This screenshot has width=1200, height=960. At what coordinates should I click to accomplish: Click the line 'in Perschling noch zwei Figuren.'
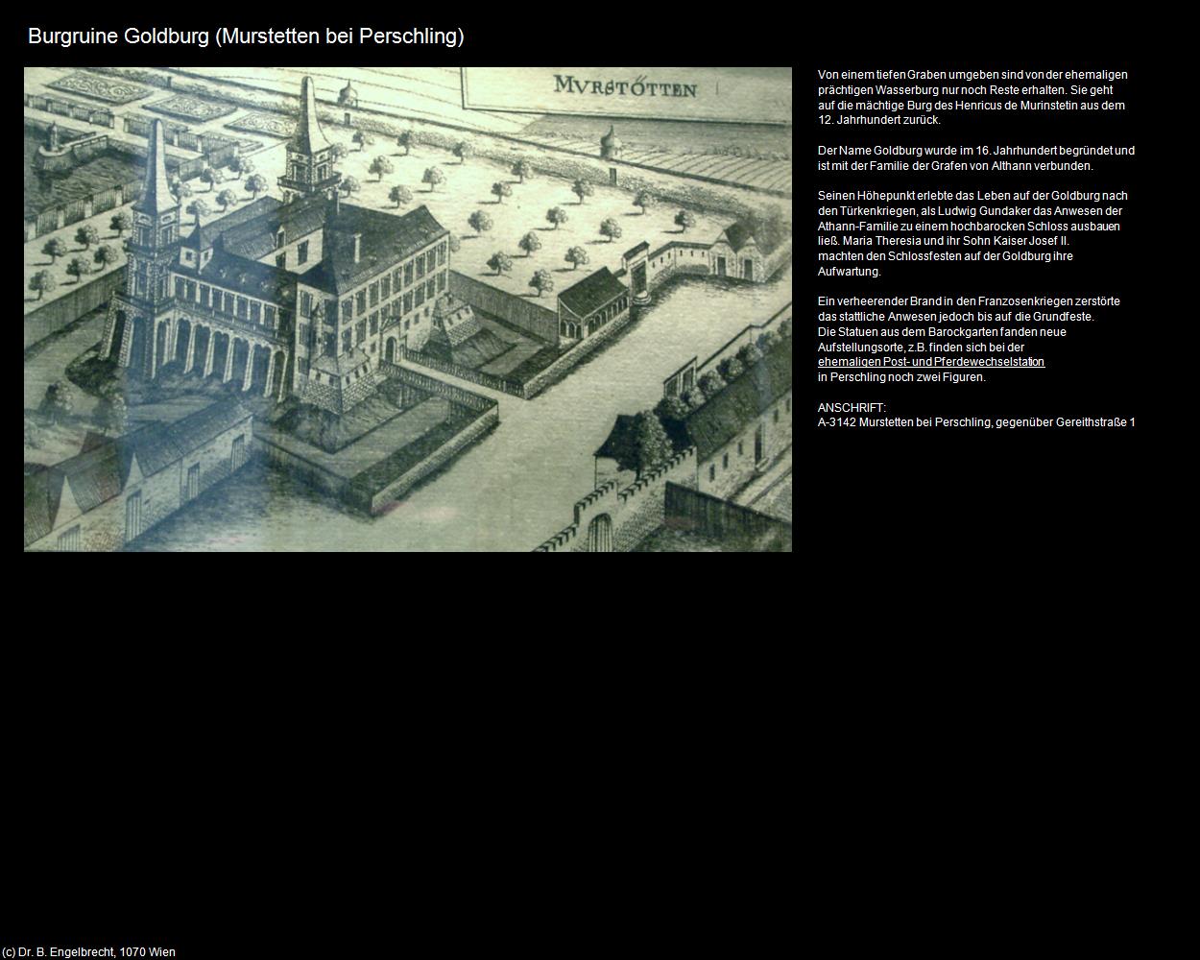901,377
